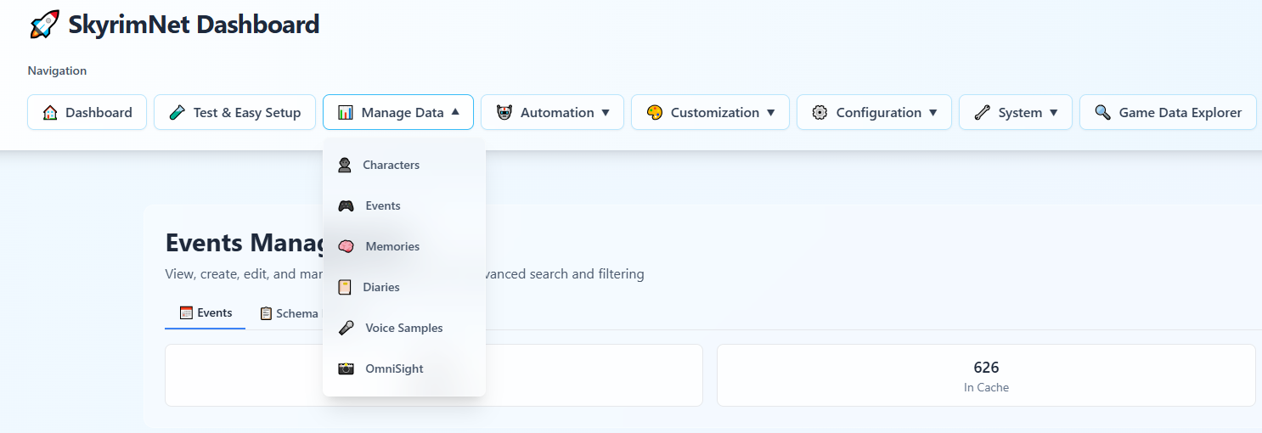Click the magnifying glass explorer icon
Image resolution: width=1262 pixels, height=433 pixels.
[x=1102, y=112]
